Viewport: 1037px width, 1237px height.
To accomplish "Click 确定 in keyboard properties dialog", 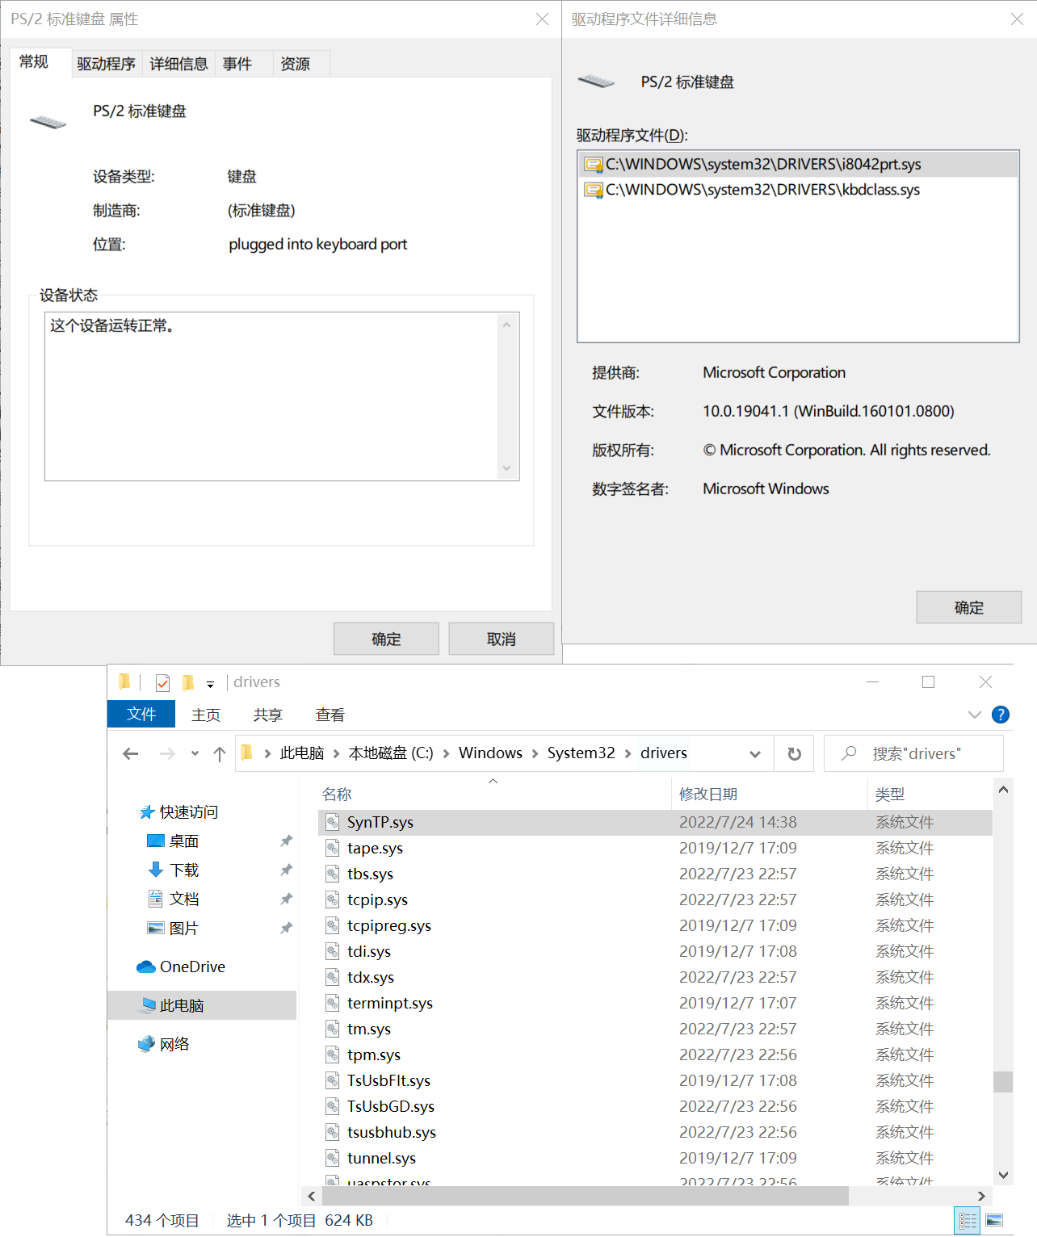I will [x=386, y=639].
